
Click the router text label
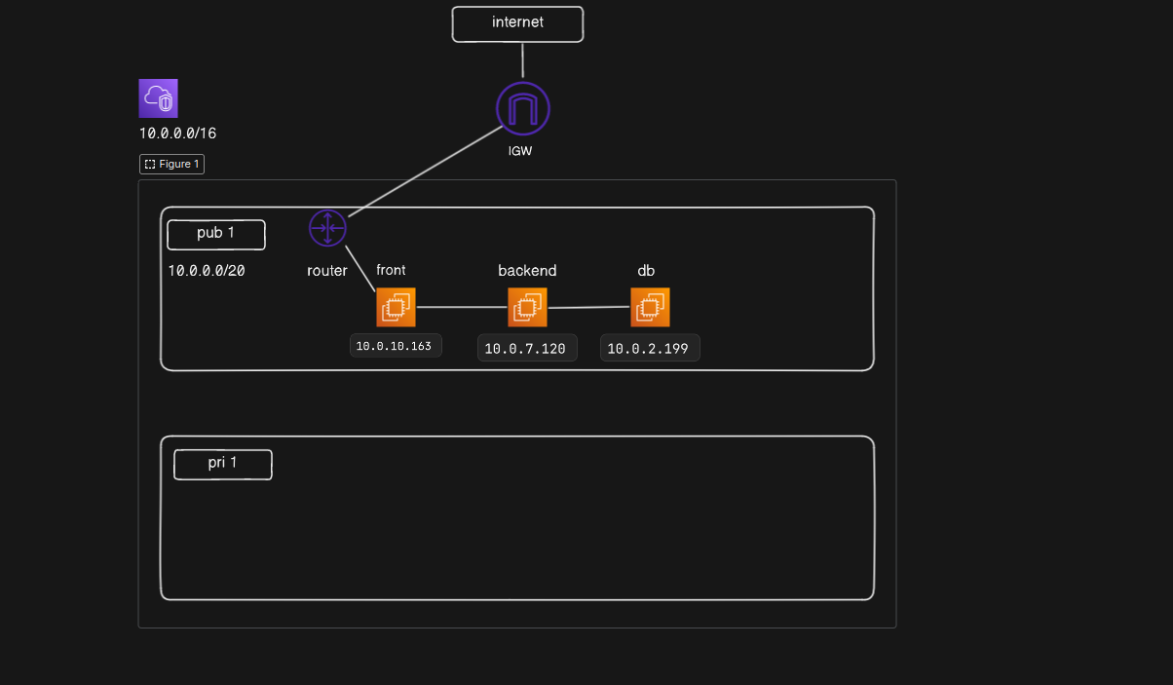pos(327,271)
